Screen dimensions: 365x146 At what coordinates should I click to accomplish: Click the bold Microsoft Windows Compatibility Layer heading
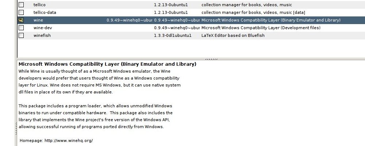click(x=107, y=64)
